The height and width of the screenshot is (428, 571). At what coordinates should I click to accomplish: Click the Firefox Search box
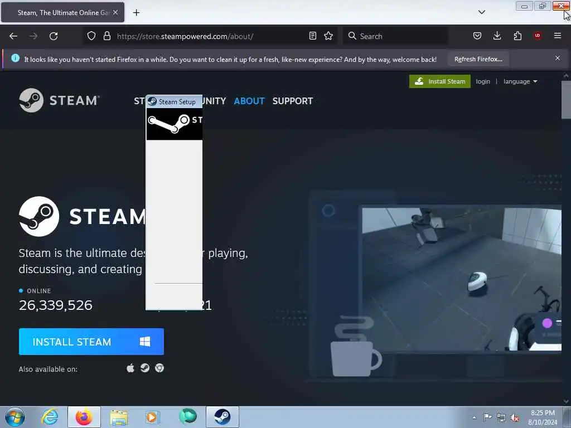pos(395,36)
